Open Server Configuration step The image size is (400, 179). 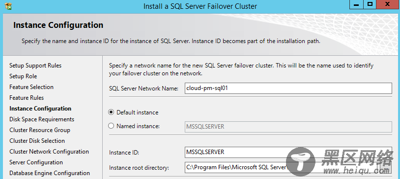click(36, 162)
